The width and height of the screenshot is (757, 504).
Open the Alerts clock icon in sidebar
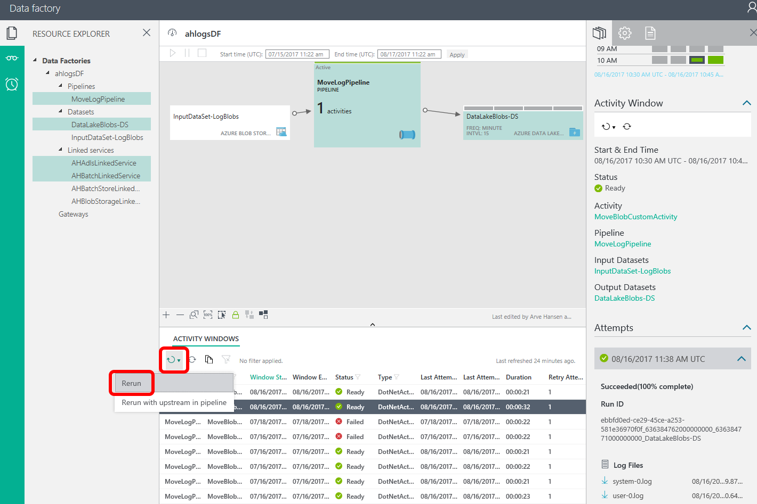click(12, 84)
